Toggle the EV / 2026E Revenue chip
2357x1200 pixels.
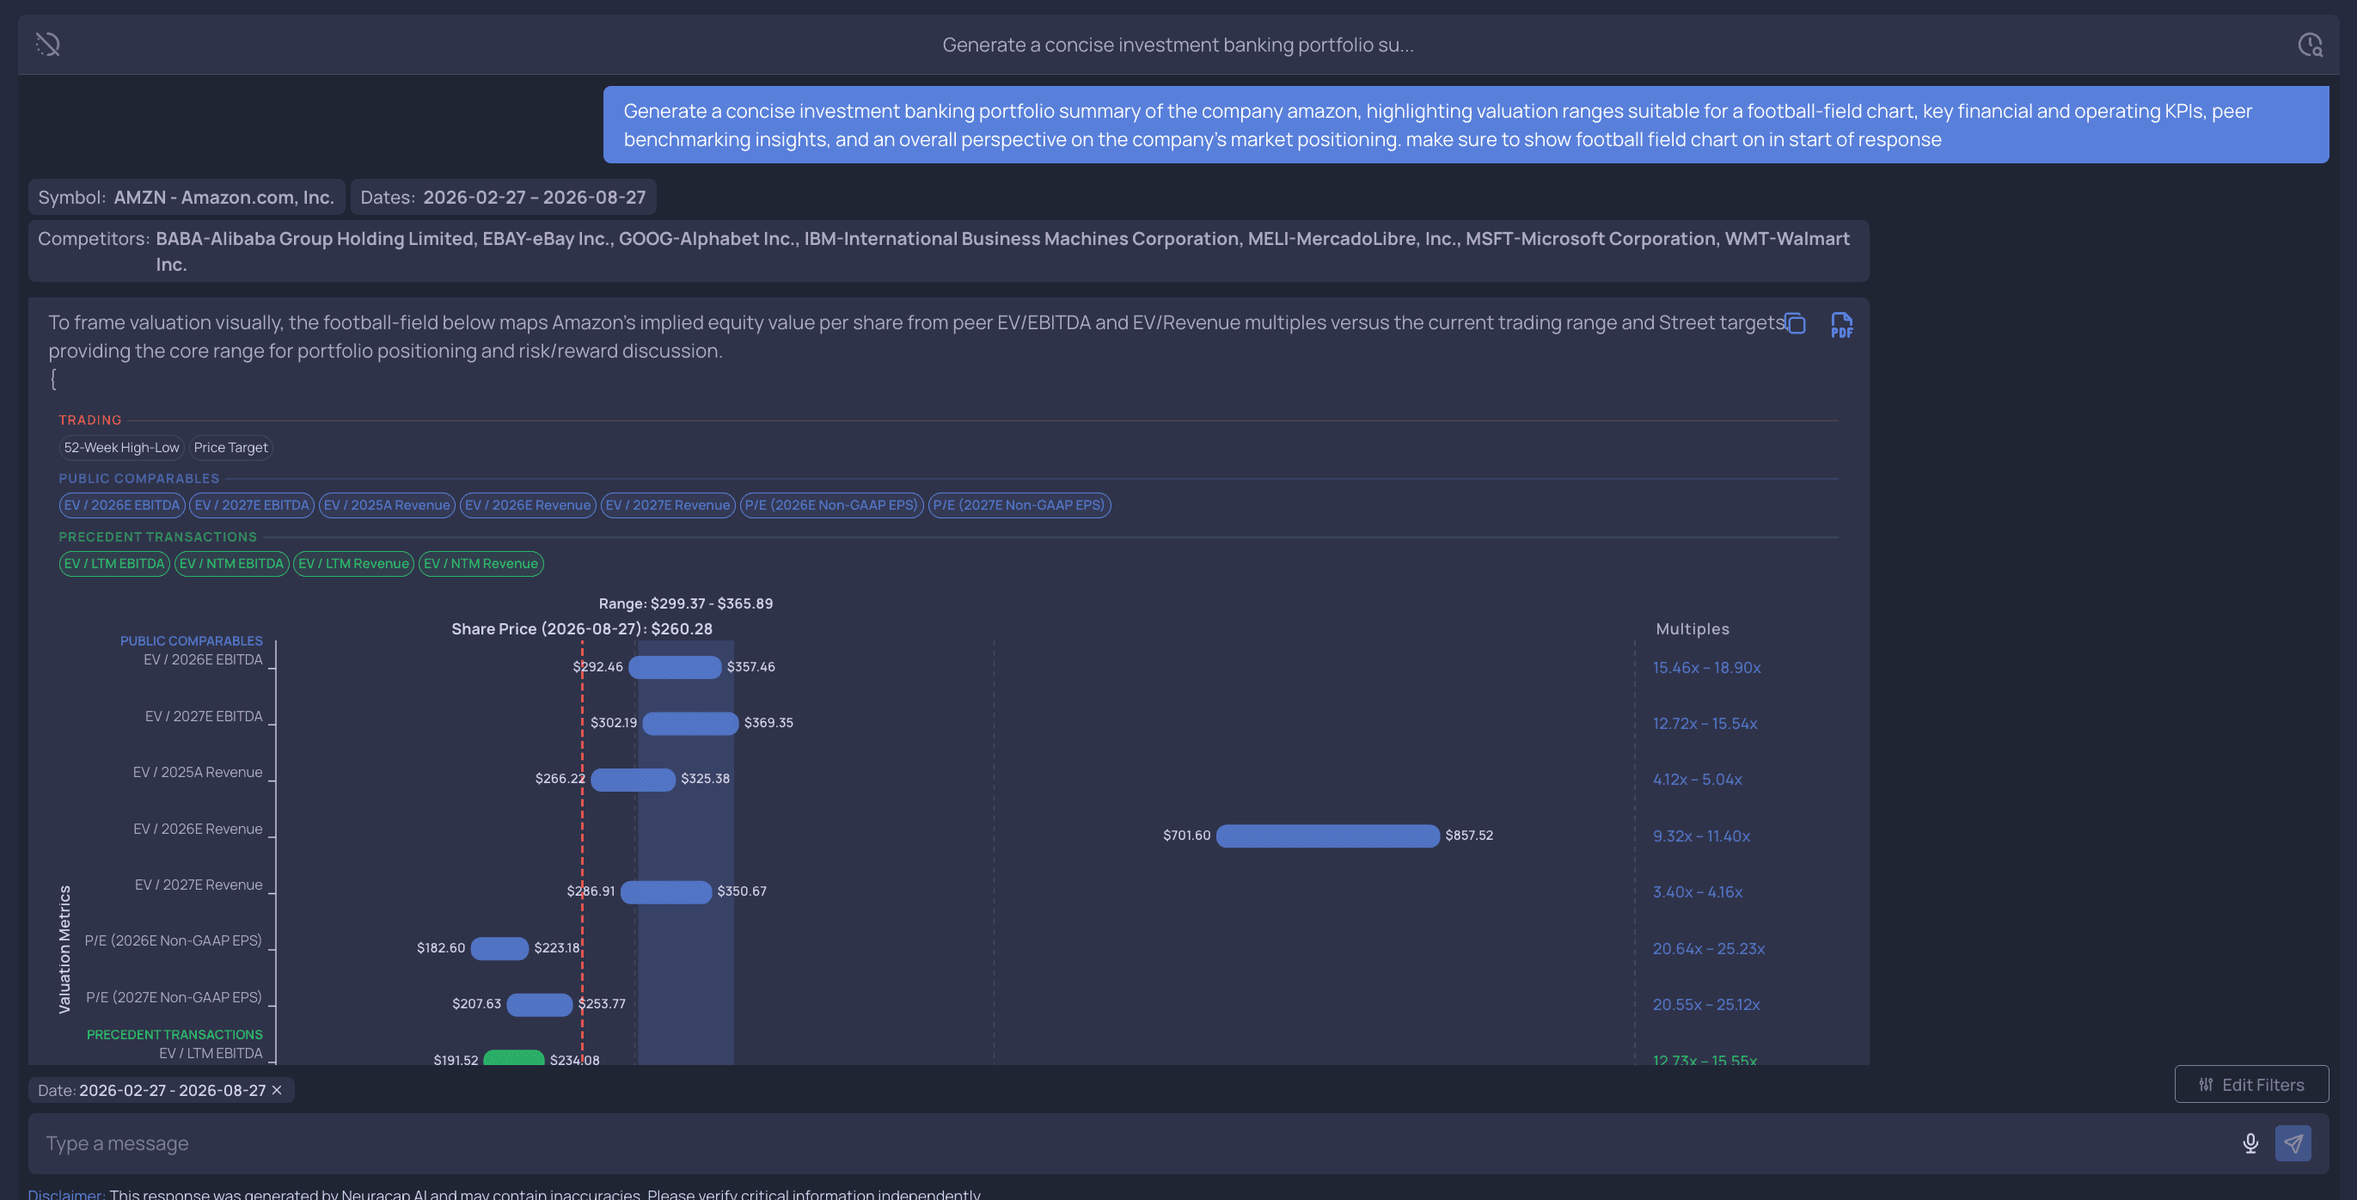(x=528, y=505)
